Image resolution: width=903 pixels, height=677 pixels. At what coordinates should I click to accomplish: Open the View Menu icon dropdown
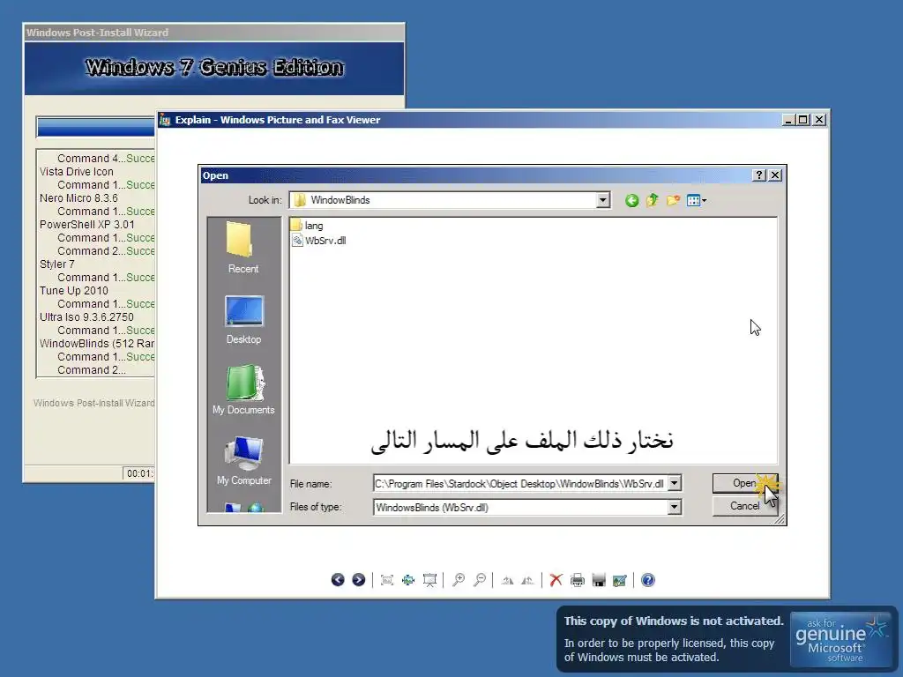(697, 200)
